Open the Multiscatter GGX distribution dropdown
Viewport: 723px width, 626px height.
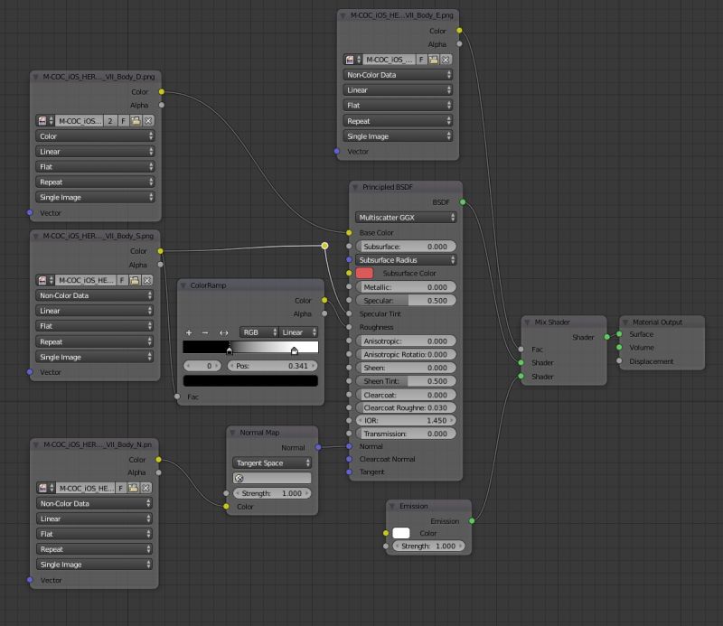click(x=407, y=217)
